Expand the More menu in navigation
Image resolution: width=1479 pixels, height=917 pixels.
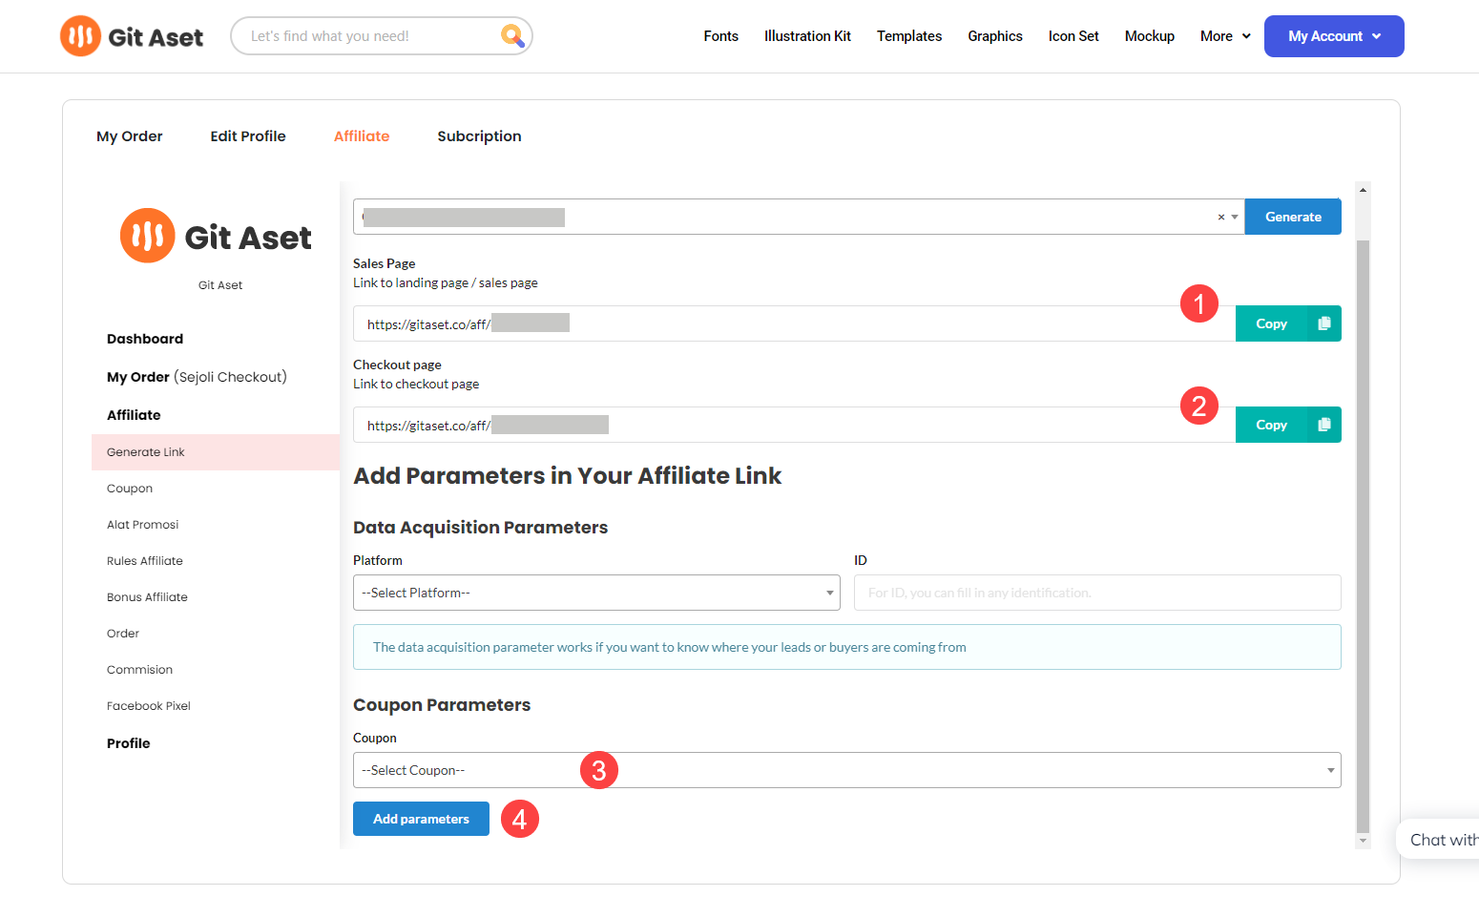pos(1225,36)
